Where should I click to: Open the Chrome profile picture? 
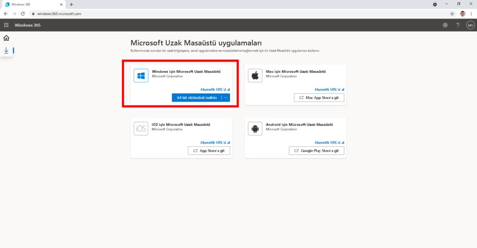[463, 13]
